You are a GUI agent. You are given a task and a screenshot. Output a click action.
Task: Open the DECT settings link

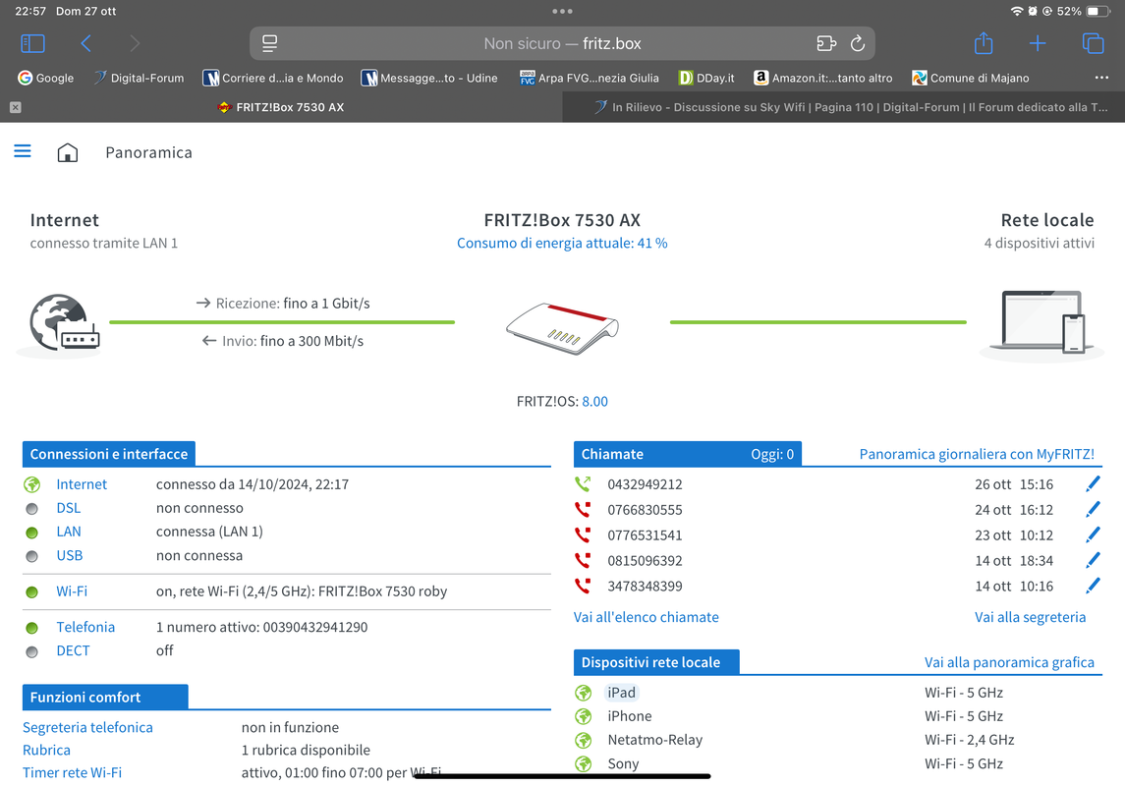click(73, 651)
